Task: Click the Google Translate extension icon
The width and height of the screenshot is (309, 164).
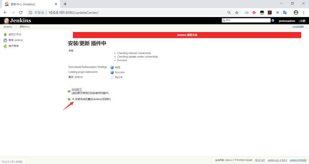Action: pos(285,12)
